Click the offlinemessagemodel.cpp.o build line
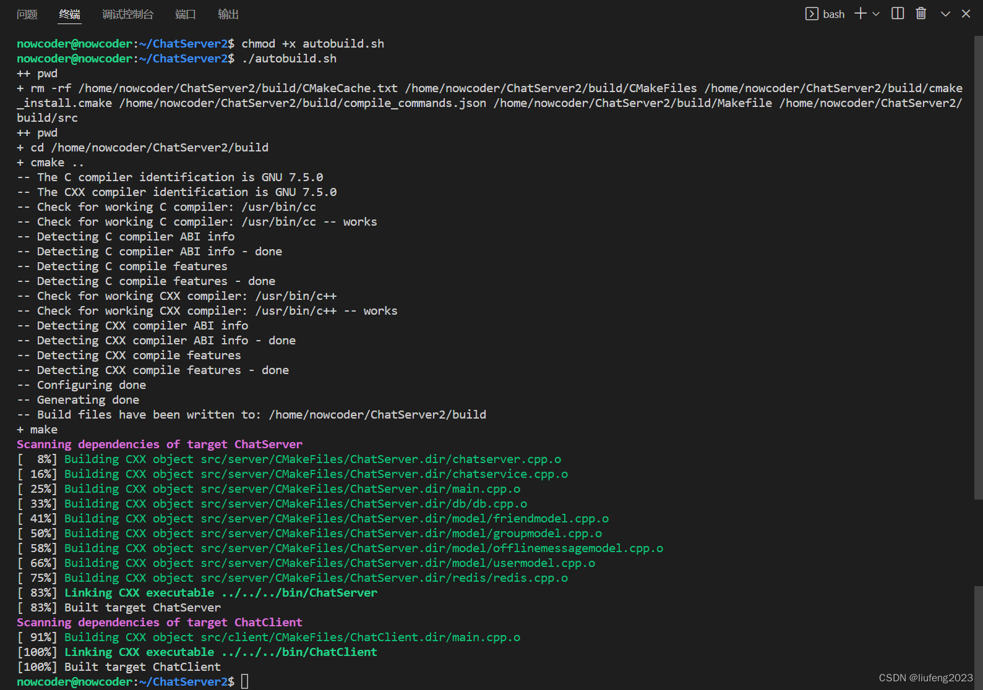Screen dimensions: 983x690 click(x=340, y=548)
